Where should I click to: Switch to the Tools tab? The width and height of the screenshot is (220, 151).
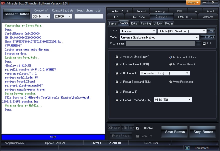click(x=195, y=11)
